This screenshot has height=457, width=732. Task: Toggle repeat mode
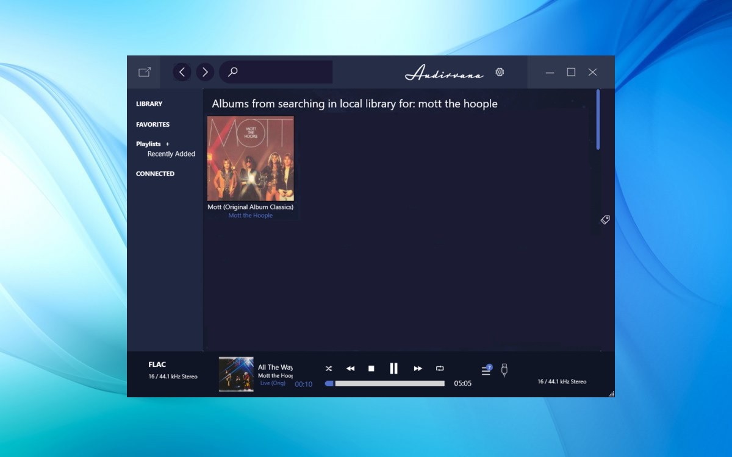point(440,369)
